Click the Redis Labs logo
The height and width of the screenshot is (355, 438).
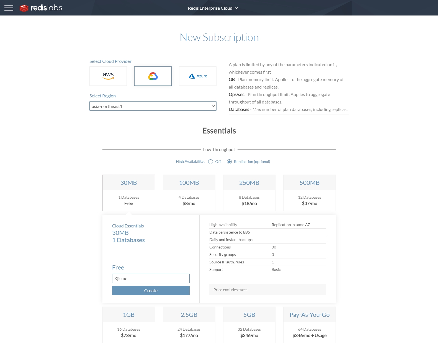pyautogui.click(x=41, y=8)
